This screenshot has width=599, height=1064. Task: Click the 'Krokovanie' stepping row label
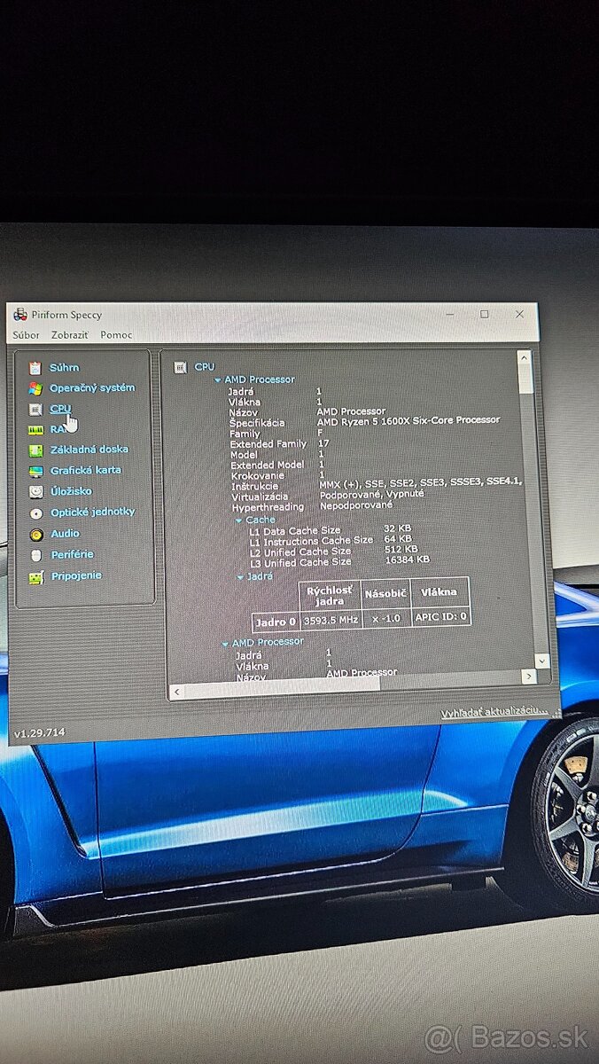pos(257,475)
